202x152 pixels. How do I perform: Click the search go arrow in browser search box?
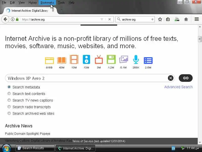pyautogui.click(x=152, y=19)
